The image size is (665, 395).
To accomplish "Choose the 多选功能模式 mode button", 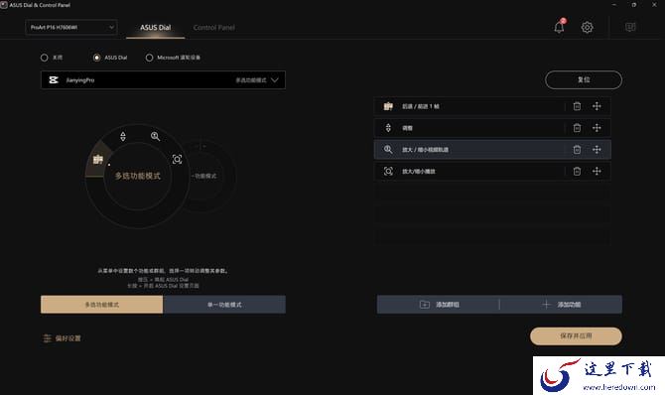I will pyautogui.click(x=102, y=305).
